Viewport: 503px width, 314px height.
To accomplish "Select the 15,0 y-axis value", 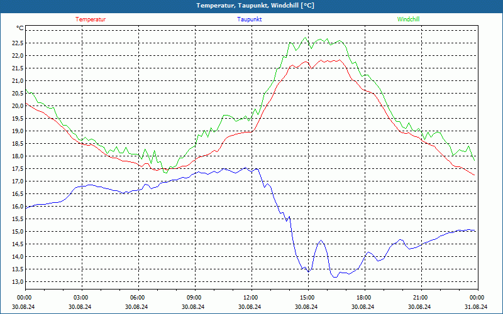I will point(18,232).
